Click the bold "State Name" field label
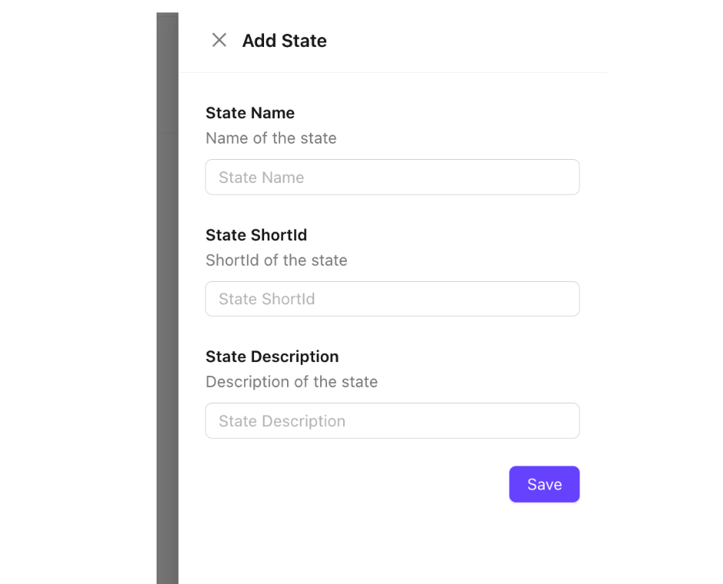723x584 pixels. click(x=250, y=113)
